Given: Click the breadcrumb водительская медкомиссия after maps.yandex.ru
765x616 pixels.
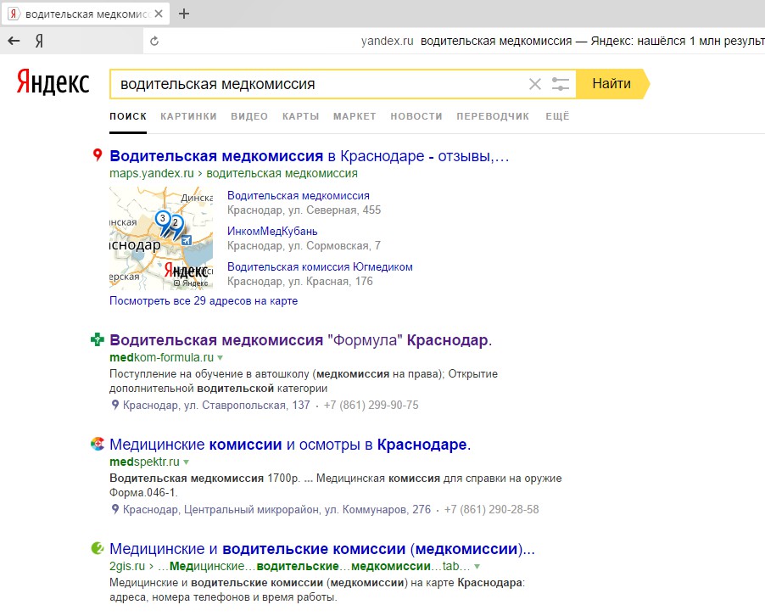Looking at the screenshot, I should click(x=282, y=173).
